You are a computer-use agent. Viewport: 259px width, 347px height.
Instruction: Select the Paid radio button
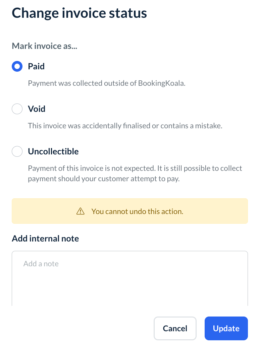pos(17,66)
